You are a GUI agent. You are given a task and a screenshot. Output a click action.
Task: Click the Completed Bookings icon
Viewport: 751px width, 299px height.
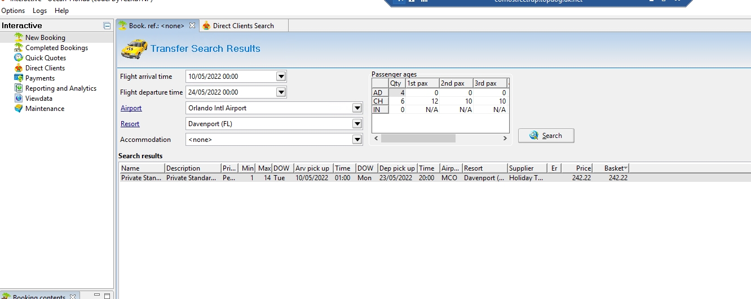point(19,48)
